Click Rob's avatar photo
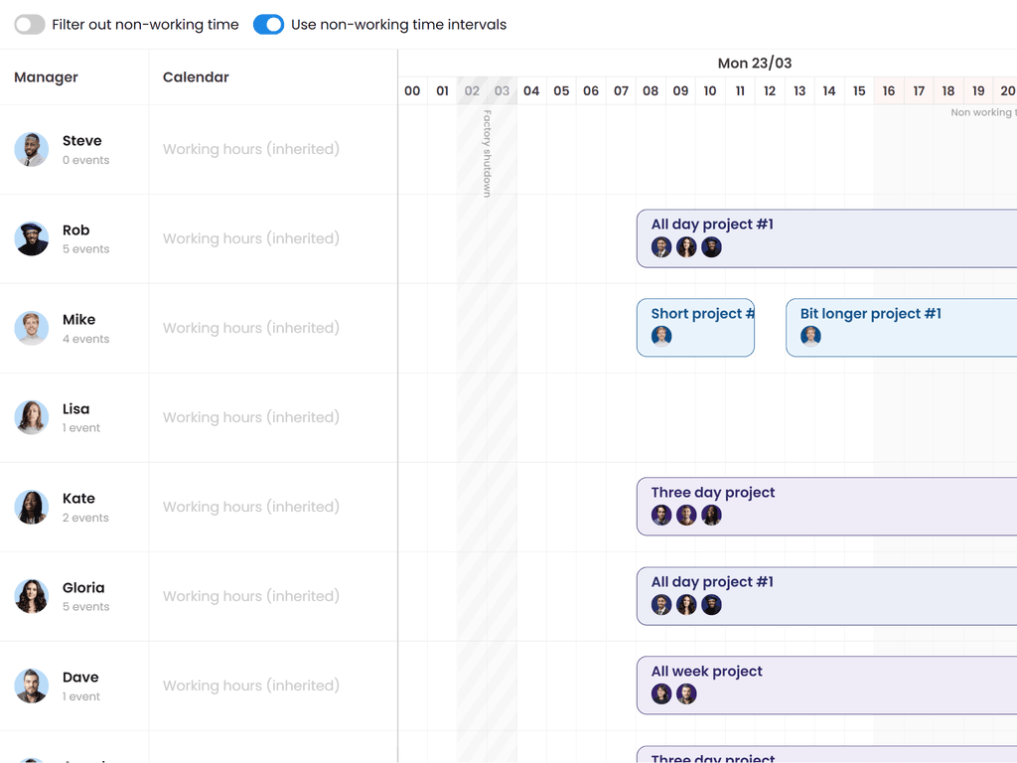Image resolution: width=1017 pixels, height=763 pixels. coord(31,239)
